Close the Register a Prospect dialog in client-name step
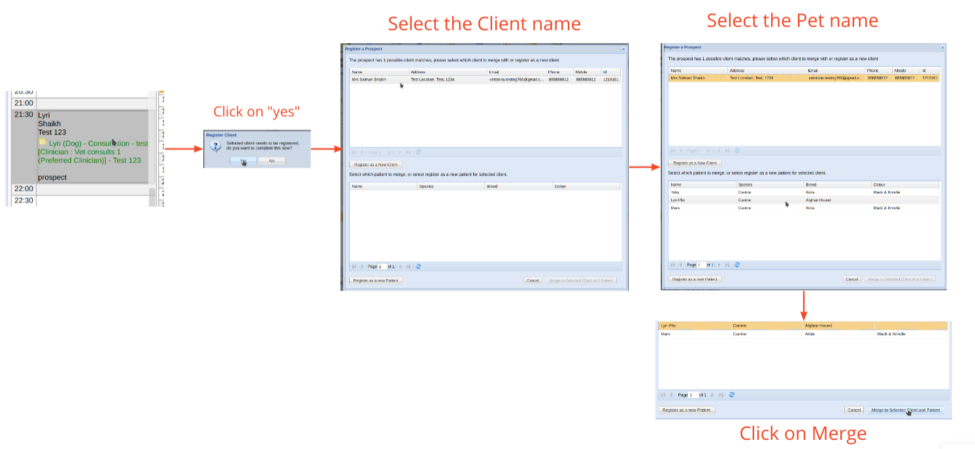This screenshot has width=975, height=449. click(x=623, y=49)
